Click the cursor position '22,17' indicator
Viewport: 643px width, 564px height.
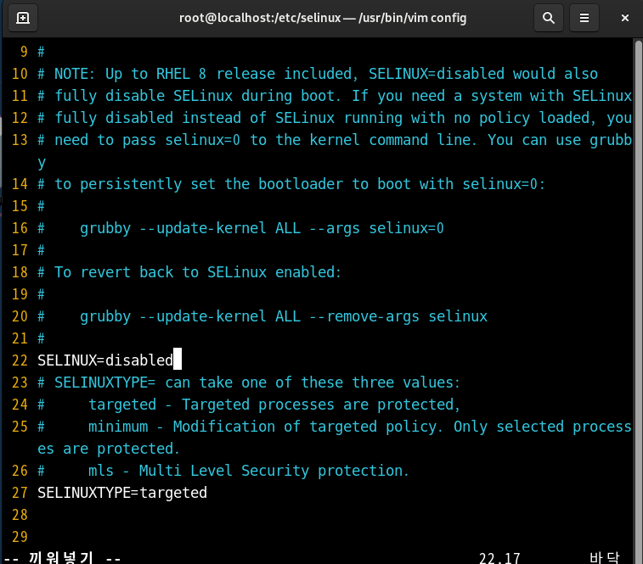(499, 558)
